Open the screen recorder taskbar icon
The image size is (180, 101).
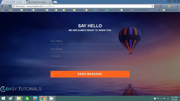click(51, 98)
